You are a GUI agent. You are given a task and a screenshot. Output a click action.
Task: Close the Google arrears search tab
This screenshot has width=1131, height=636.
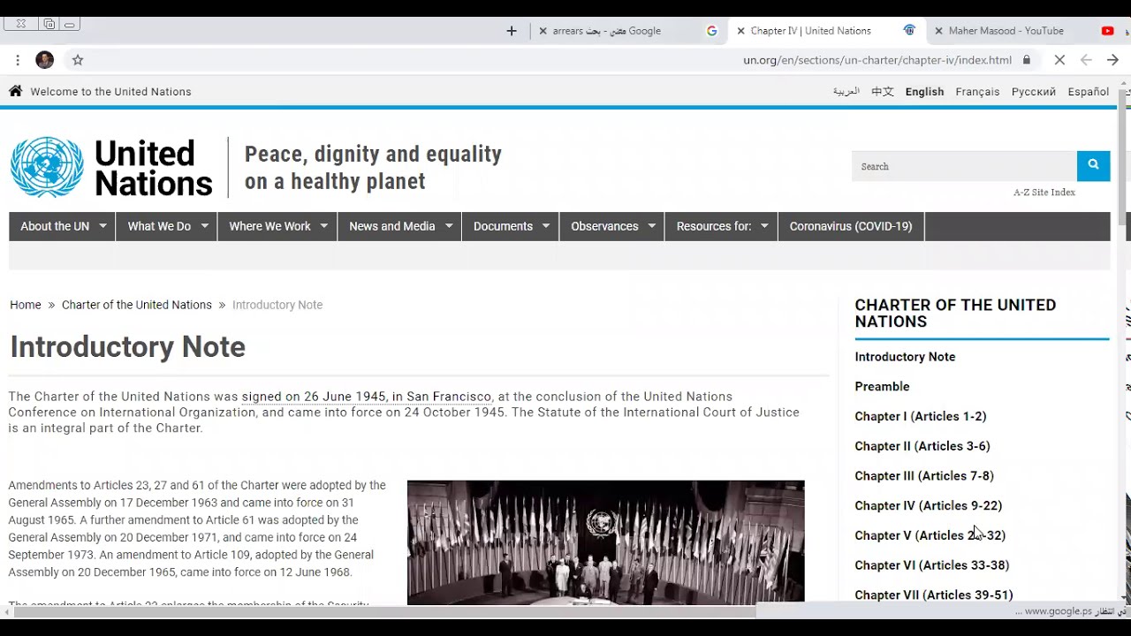click(x=543, y=31)
